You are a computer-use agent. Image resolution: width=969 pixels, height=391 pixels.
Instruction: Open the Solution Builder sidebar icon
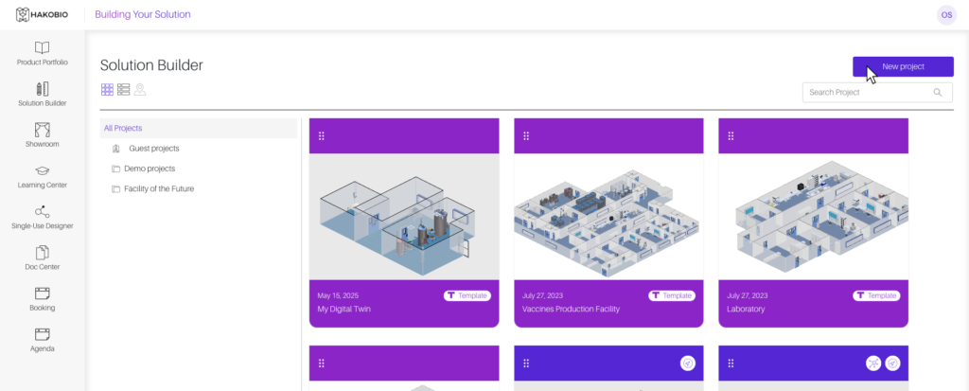click(42, 88)
